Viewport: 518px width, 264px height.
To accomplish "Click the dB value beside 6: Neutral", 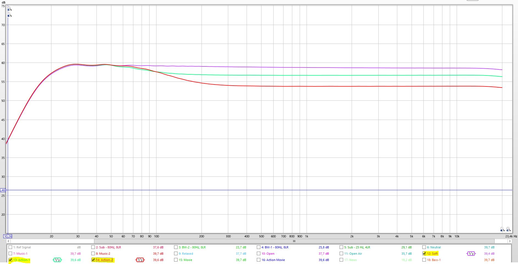I will pyautogui.click(x=489, y=247).
